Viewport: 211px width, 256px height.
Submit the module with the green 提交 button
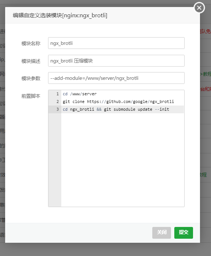(183, 233)
